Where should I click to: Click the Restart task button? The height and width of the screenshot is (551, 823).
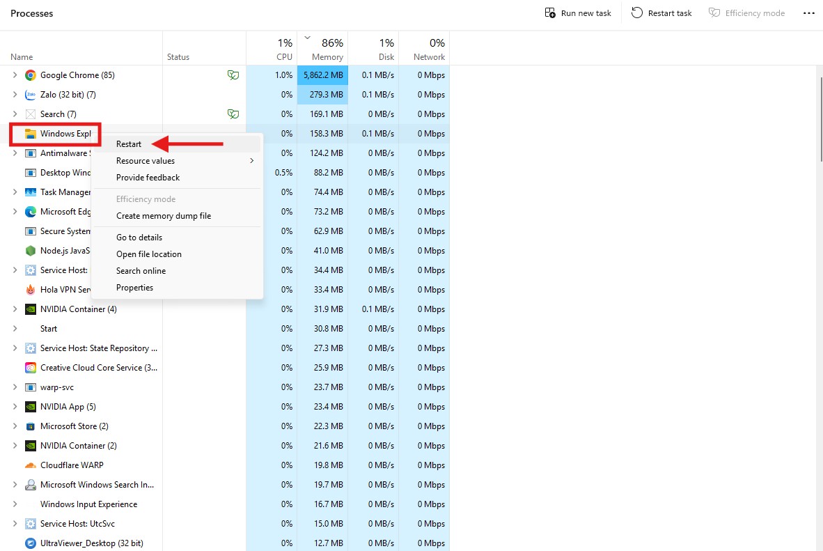click(x=661, y=13)
